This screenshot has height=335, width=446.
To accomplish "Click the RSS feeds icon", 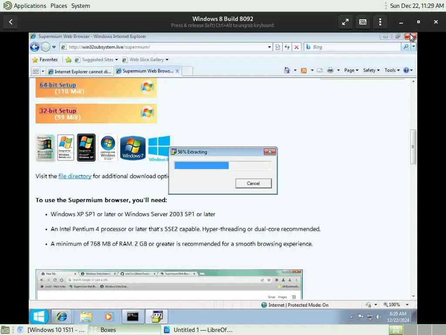I will point(304,70).
